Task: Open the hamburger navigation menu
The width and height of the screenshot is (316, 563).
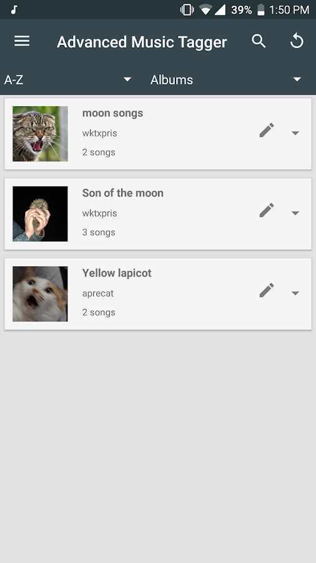Action: pyautogui.click(x=22, y=41)
